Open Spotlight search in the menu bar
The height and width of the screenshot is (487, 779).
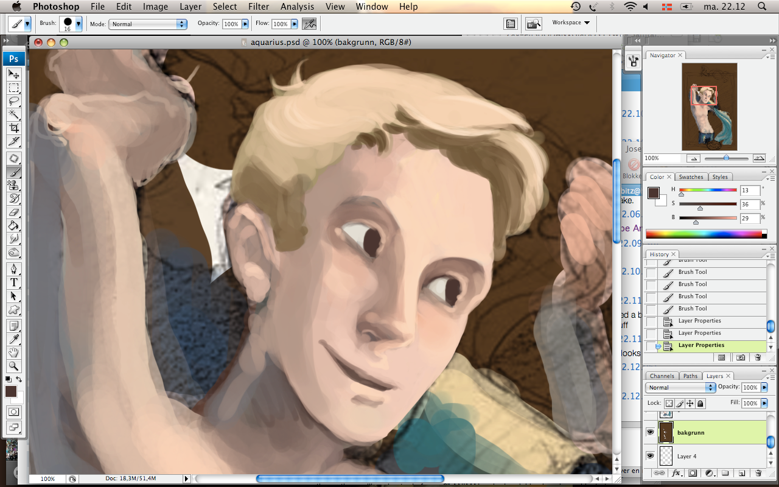pos(762,7)
